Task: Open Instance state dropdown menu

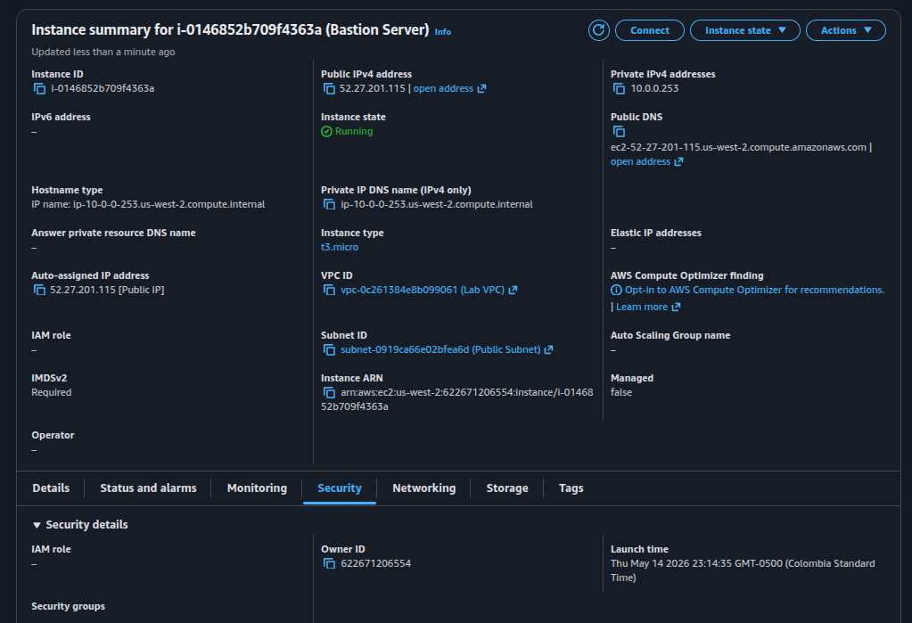Action: [x=745, y=30]
